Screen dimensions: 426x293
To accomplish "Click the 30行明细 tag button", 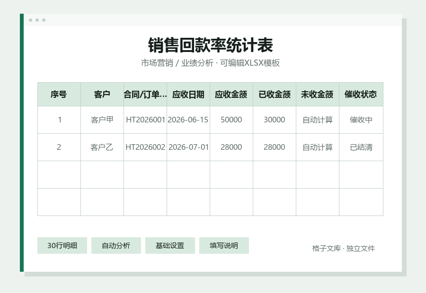I will (62, 246).
